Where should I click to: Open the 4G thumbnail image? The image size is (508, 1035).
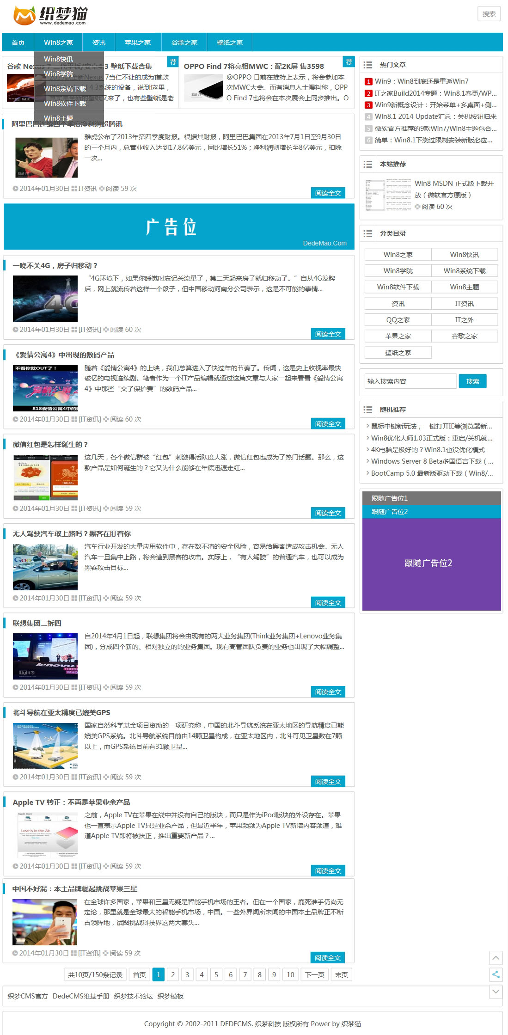tap(45, 299)
